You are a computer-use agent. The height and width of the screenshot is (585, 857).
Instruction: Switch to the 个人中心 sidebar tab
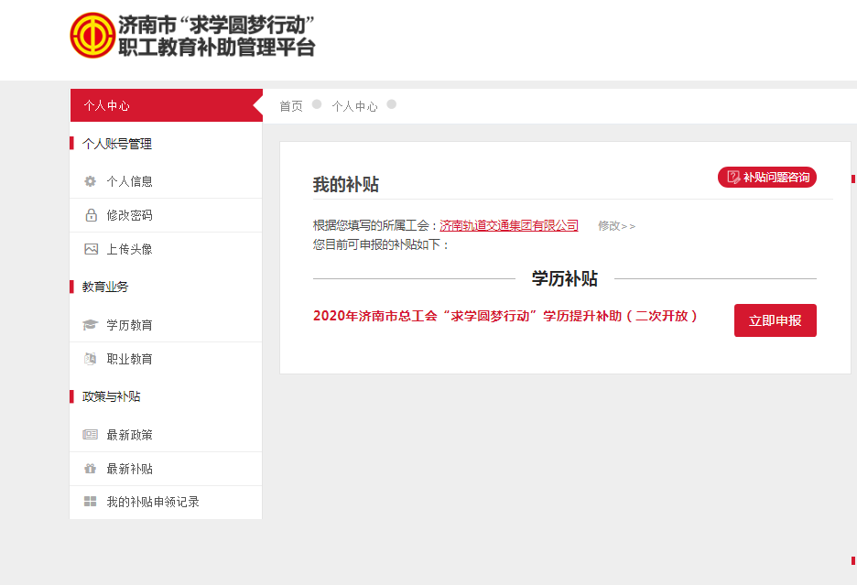click(x=107, y=105)
